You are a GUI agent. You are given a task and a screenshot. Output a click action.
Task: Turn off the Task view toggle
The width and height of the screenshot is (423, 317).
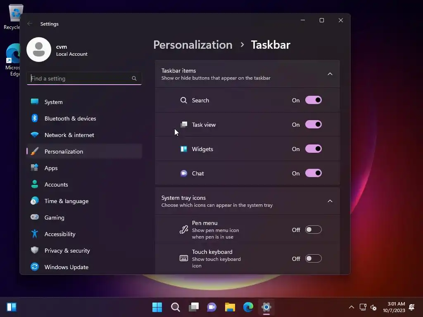(x=313, y=124)
